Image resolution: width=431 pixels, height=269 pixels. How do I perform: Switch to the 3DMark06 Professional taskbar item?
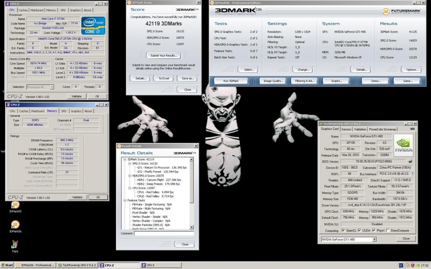pyautogui.click(x=35, y=265)
